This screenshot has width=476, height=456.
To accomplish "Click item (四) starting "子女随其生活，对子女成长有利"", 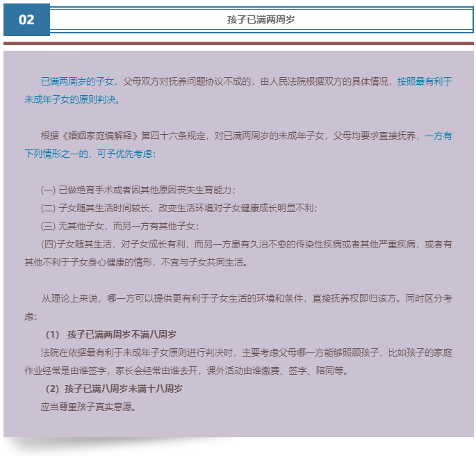I will 247,244.
